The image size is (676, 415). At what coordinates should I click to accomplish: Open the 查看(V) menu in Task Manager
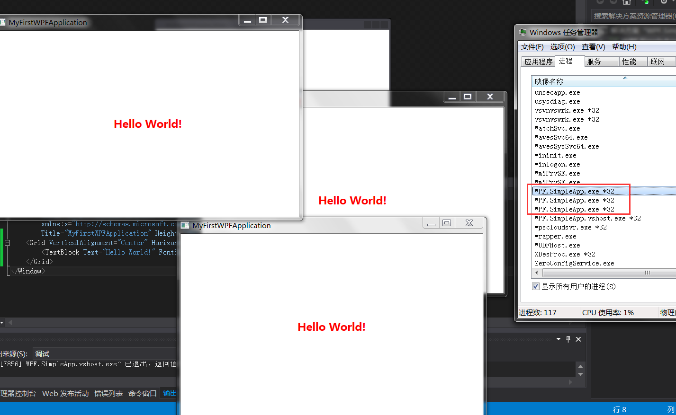pyautogui.click(x=593, y=46)
